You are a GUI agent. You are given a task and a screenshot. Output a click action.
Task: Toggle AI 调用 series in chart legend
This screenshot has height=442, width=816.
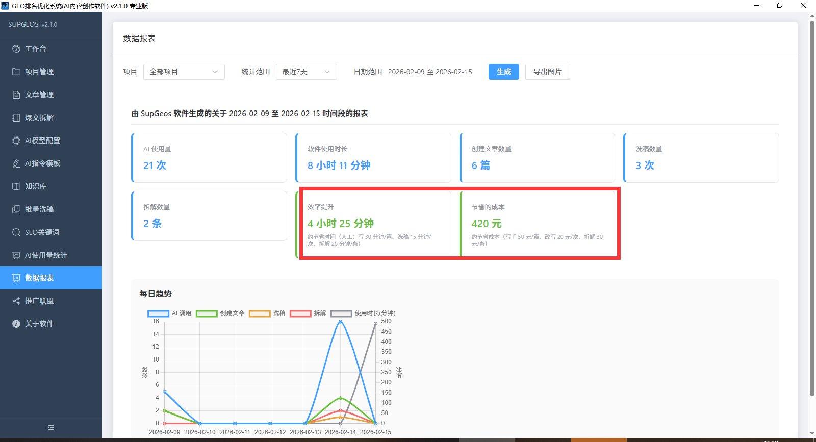[169, 313]
